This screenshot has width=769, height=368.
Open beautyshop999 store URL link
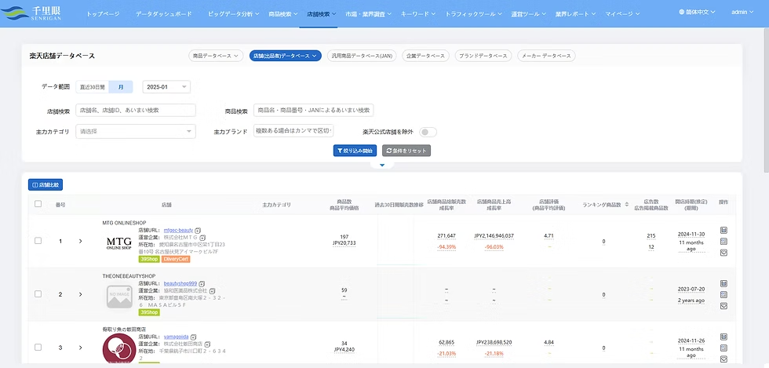pyautogui.click(x=180, y=283)
